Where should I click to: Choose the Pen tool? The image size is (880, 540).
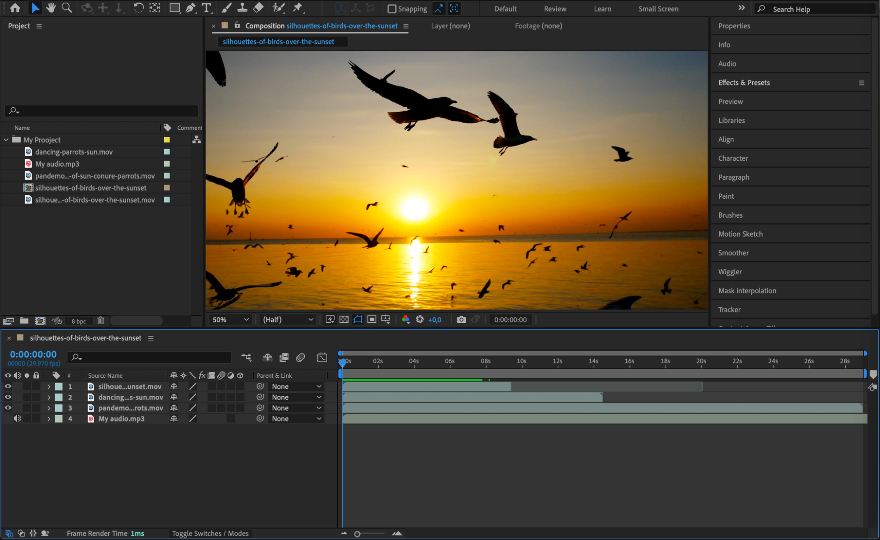[x=191, y=8]
